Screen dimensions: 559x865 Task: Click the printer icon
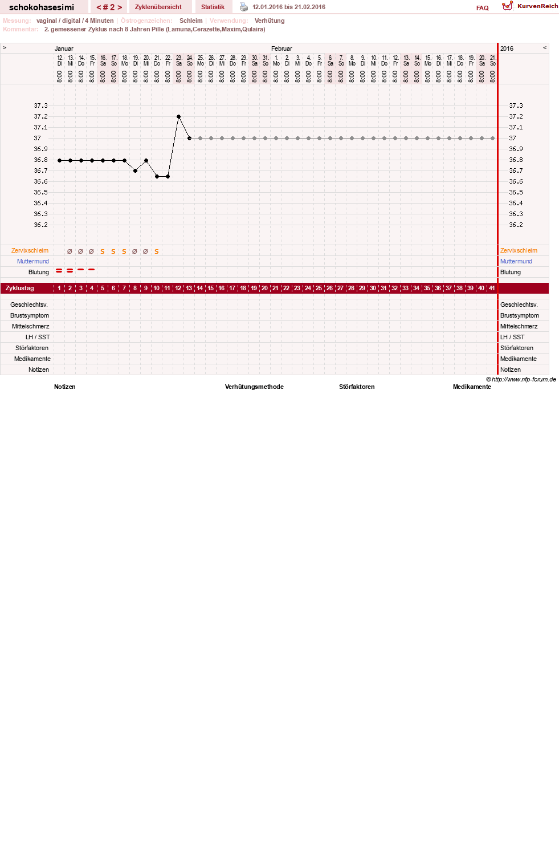click(x=244, y=7)
